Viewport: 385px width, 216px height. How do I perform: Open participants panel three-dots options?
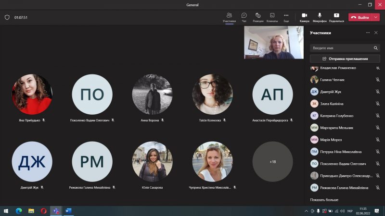368,33
